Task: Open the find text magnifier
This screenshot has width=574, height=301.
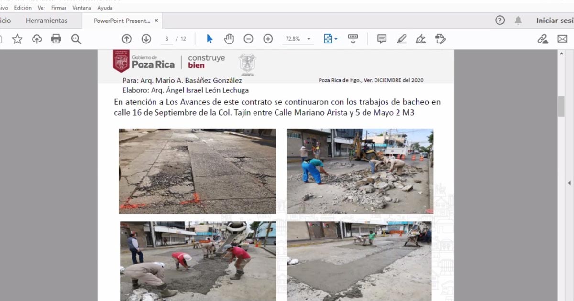Action: click(76, 39)
